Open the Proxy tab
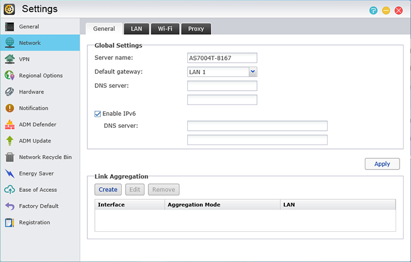Viewport: 411px width, 262px height. (x=196, y=29)
